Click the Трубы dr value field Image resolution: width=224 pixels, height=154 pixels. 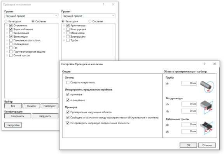[189, 83]
